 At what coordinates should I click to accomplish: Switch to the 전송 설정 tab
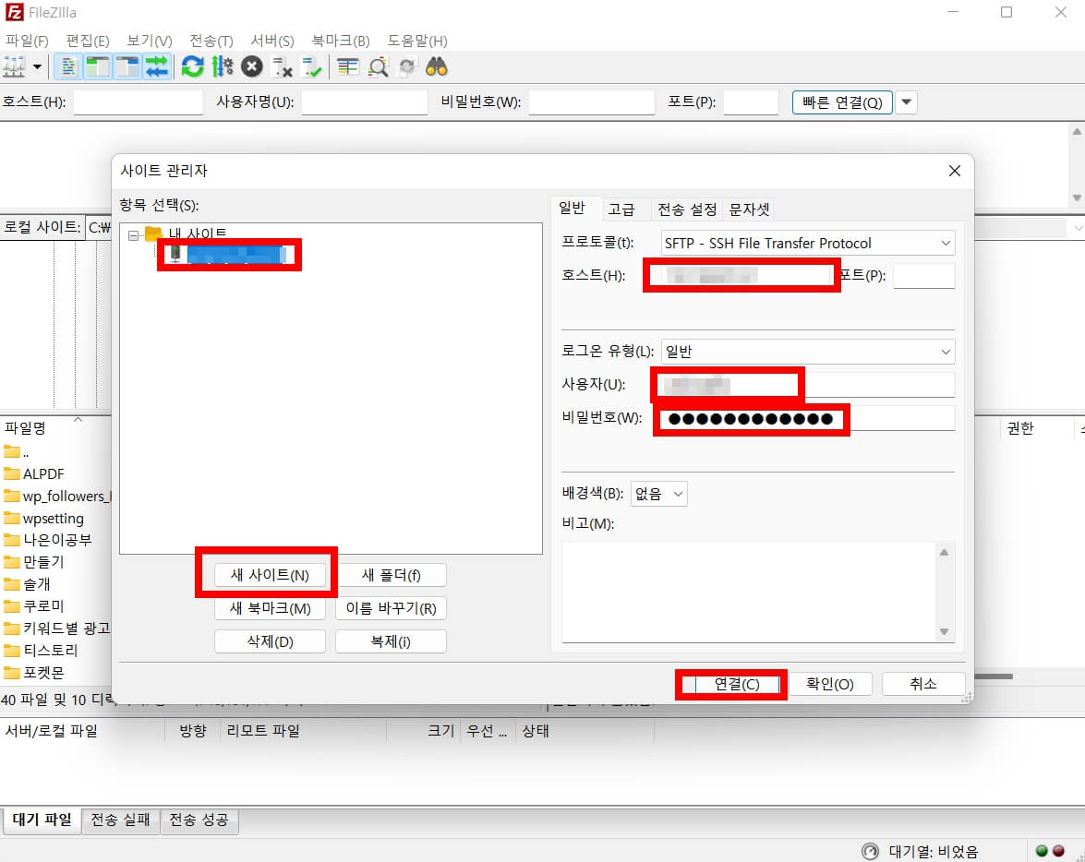point(686,209)
